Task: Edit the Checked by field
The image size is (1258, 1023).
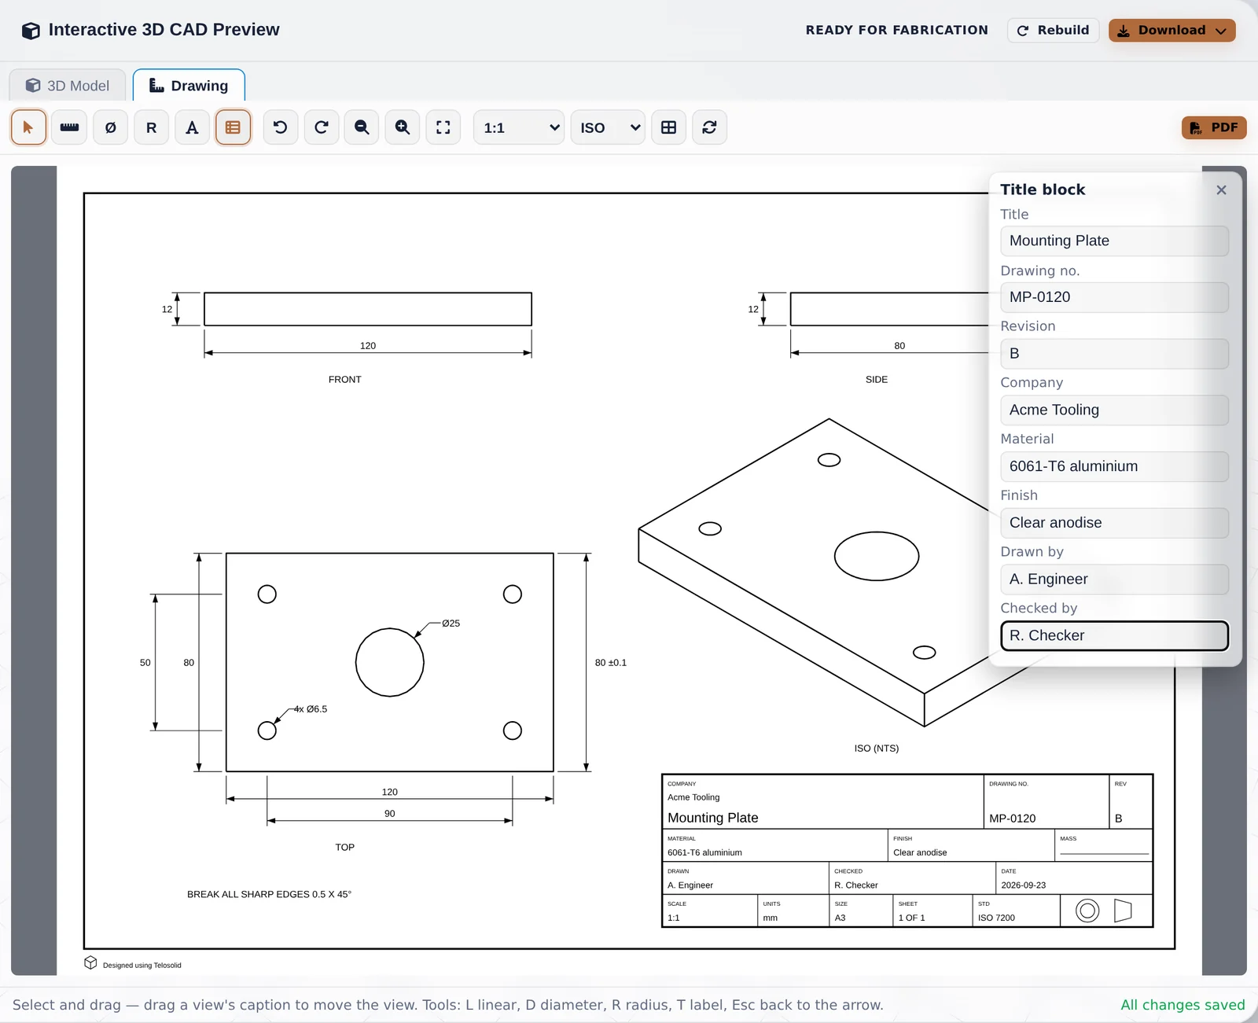Action: [1114, 635]
